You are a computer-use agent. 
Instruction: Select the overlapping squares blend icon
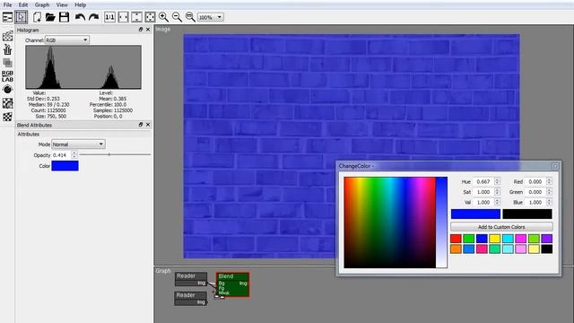[x=7, y=63]
